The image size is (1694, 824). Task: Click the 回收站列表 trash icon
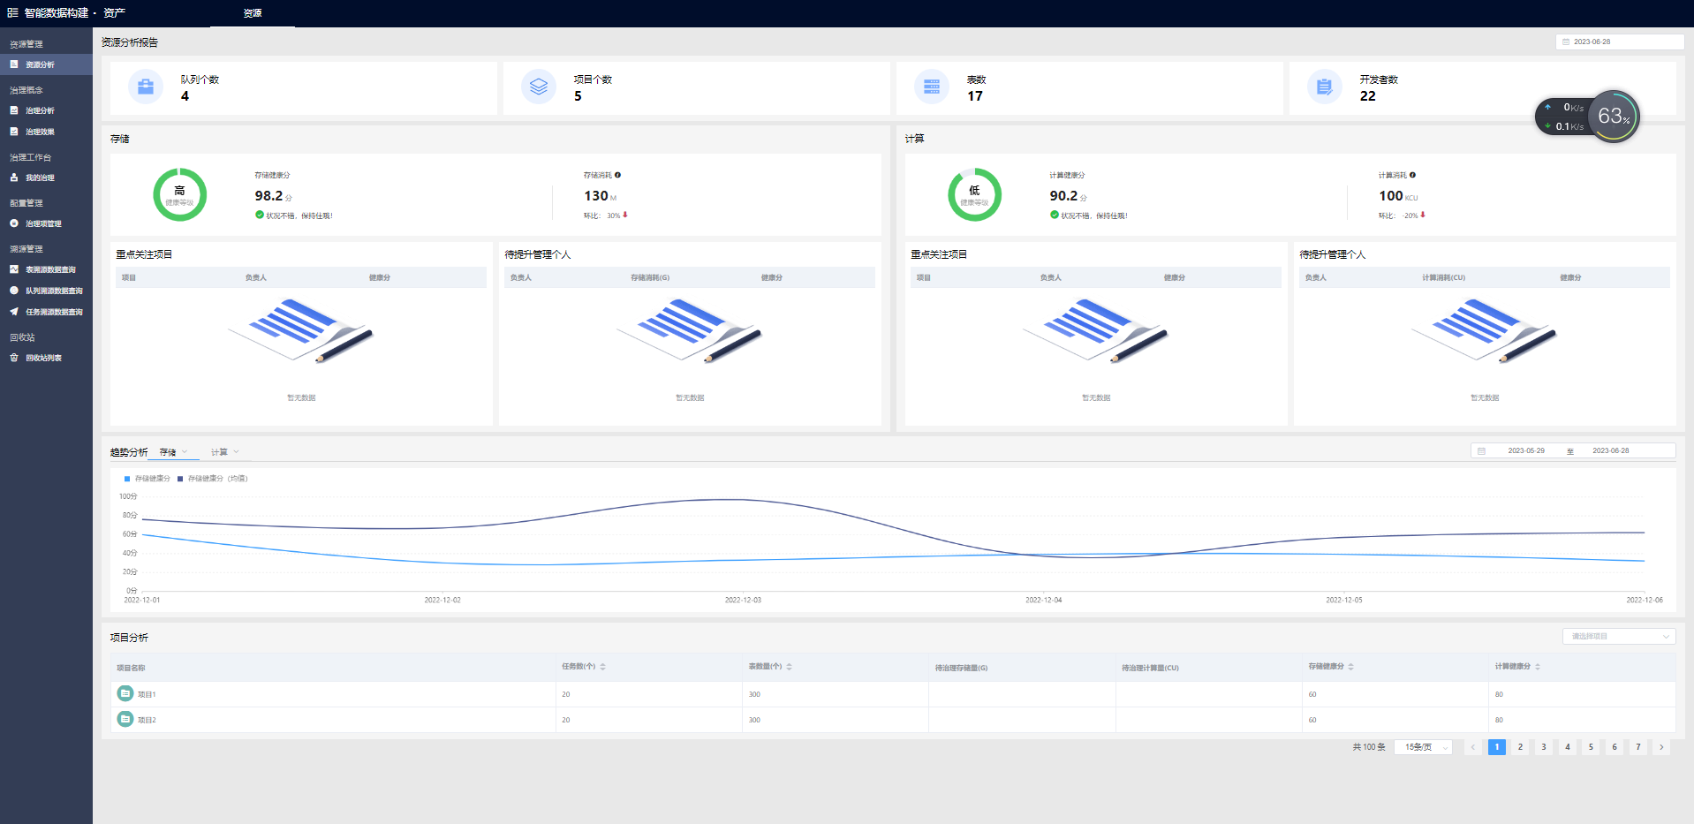(14, 358)
